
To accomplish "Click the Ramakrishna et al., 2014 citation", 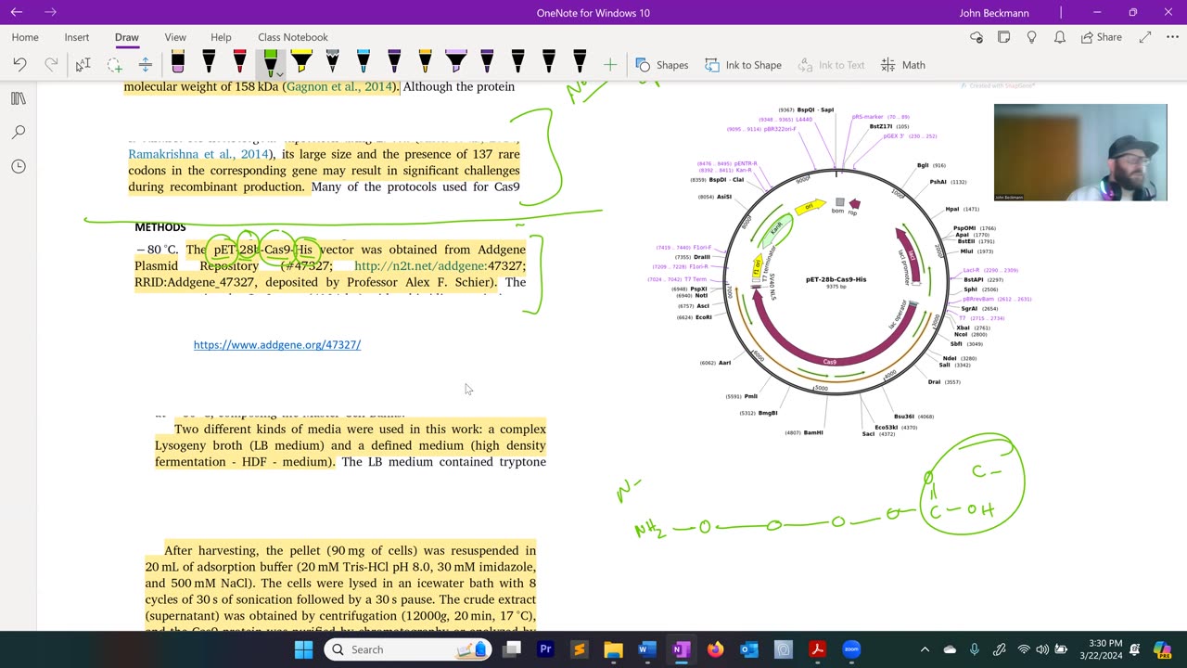I will pyautogui.click(x=198, y=154).
